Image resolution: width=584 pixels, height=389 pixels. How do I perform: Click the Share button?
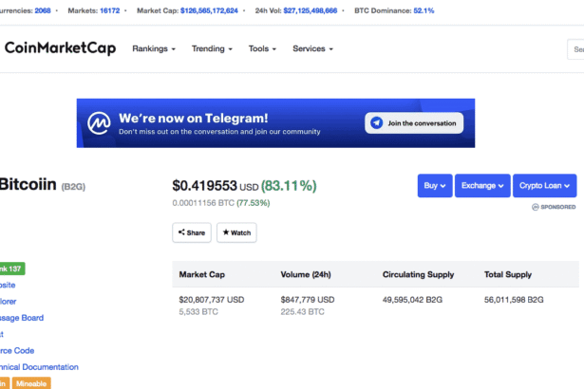tap(192, 232)
